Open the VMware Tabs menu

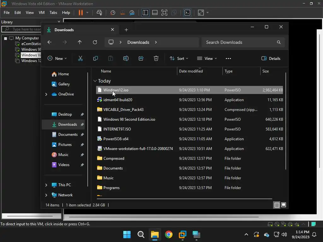(53, 13)
